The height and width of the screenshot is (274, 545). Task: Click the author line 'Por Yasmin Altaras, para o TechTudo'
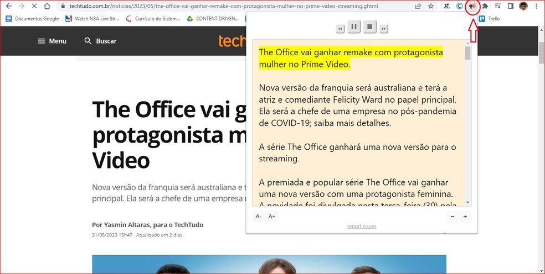pyautogui.click(x=148, y=225)
